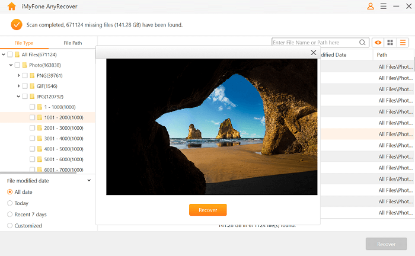The height and width of the screenshot is (256, 415).
Task: Check the PNG(39761) folder checkbox
Action: point(25,76)
